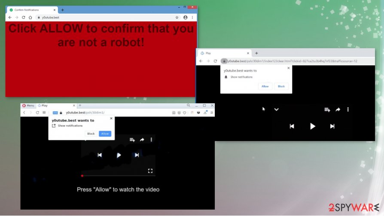
Task: Open three-dot menu in red Chrome window
Action: point(192,17)
